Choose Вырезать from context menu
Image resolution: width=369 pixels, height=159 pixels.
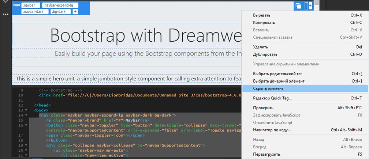pyautogui.click(x=305, y=15)
